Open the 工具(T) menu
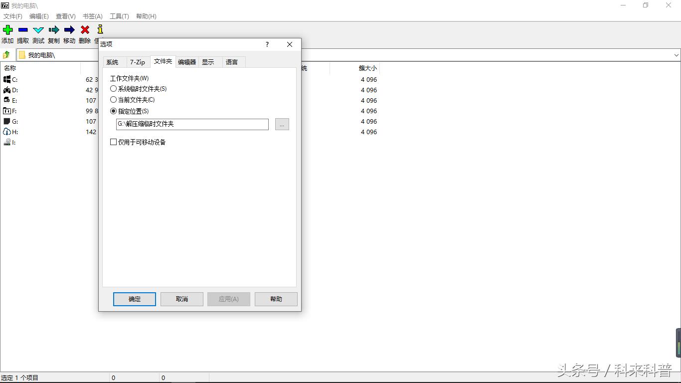The height and width of the screenshot is (383, 681). coord(119,16)
